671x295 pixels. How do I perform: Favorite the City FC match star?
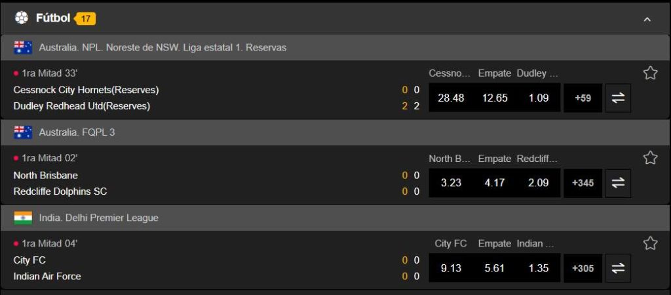point(650,243)
